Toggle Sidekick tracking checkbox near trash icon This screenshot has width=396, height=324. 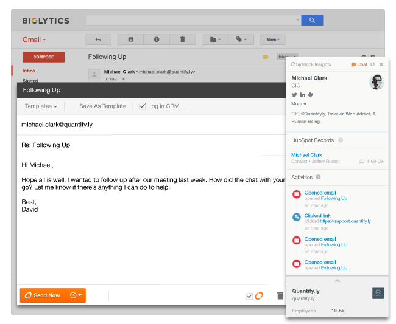click(x=250, y=296)
